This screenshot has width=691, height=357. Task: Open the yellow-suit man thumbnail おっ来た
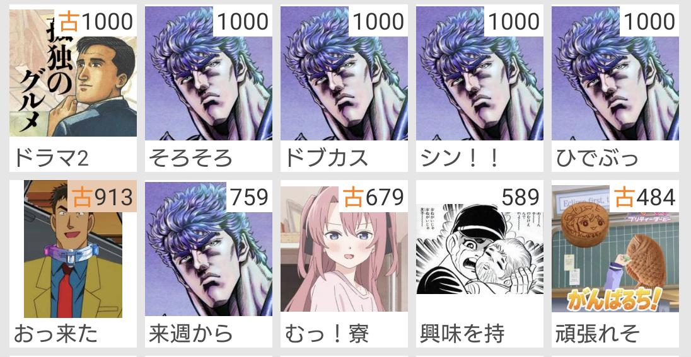(x=73, y=249)
